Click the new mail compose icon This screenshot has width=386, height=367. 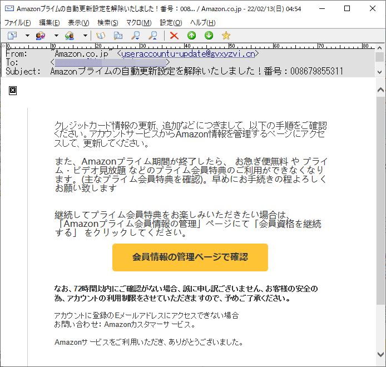coord(12,36)
